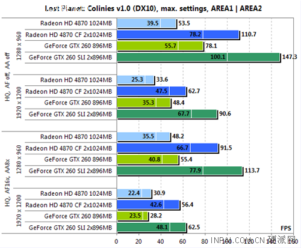Click the 55.7 value inside the lime bar
Viewport: 301px width, 248px height.
170,46
